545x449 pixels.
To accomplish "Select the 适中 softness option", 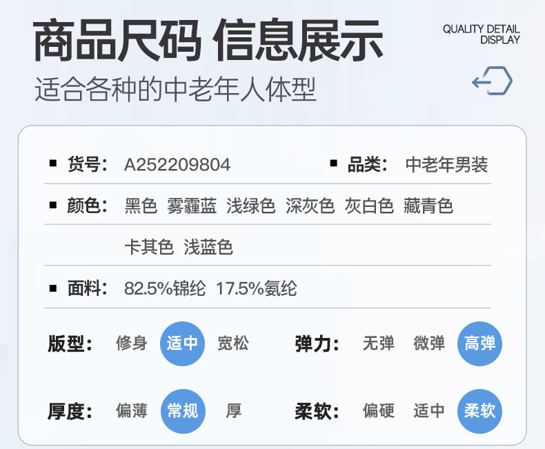I will 429,411.
